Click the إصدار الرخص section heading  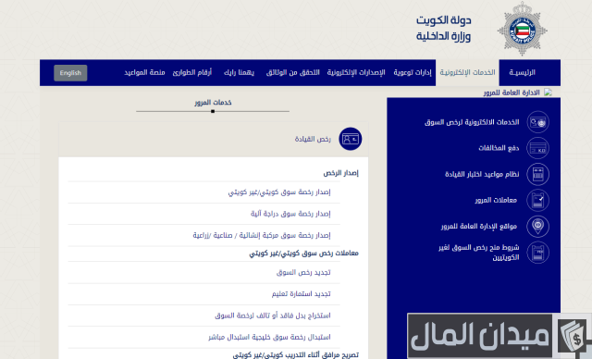tap(341, 173)
